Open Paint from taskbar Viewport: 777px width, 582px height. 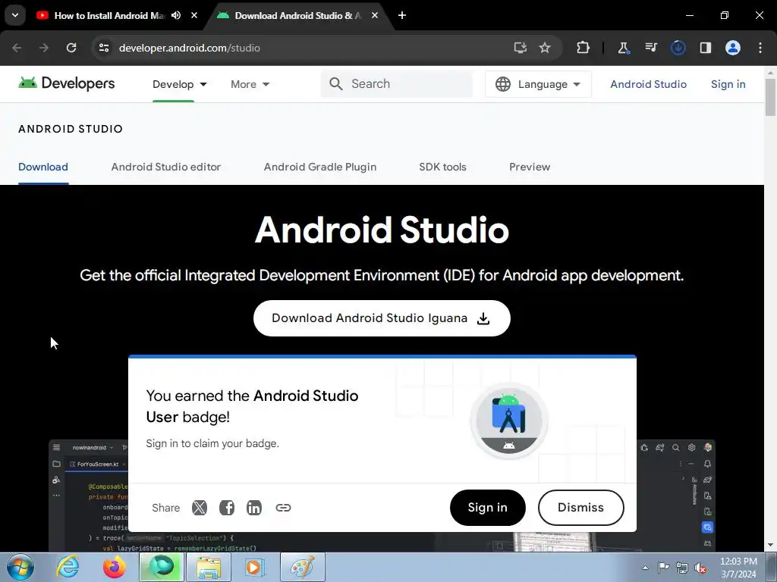click(x=302, y=567)
